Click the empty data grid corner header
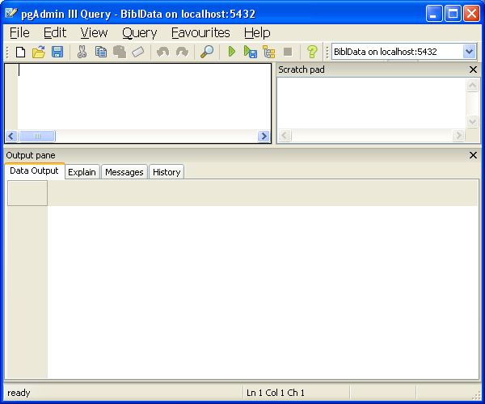 (x=27, y=193)
